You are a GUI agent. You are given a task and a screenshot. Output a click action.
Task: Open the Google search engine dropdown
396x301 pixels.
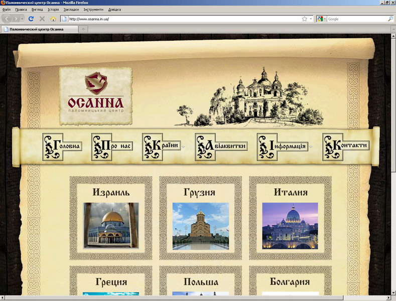pos(322,19)
